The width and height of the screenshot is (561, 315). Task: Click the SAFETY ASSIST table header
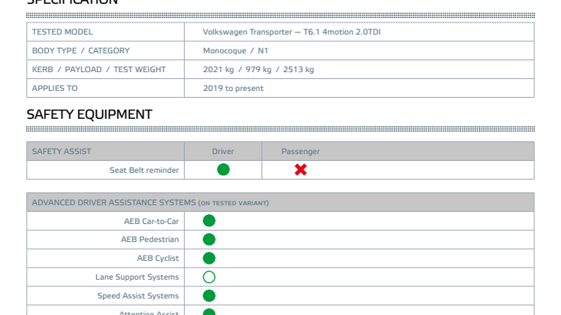(62, 151)
